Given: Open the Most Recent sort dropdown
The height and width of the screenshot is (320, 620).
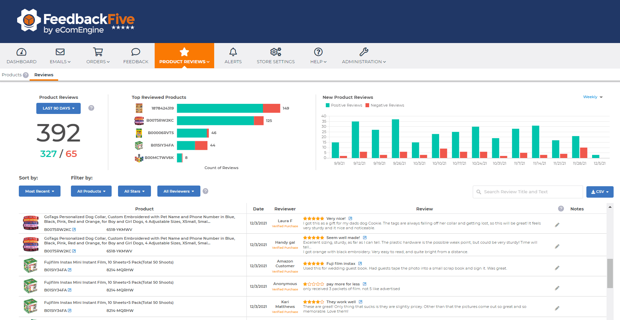Looking at the screenshot, I should tap(40, 191).
